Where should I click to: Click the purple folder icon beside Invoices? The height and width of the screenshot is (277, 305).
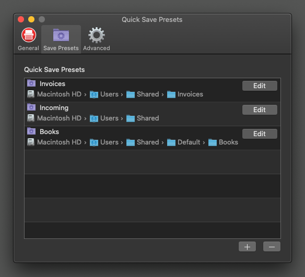[x=31, y=83]
